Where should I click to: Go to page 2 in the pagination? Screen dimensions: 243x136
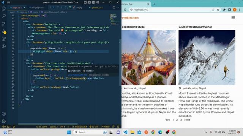[177, 120]
